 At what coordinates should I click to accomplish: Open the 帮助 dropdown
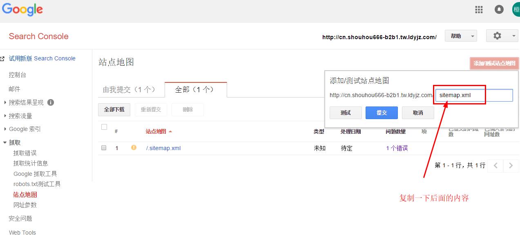pos(461,36)
